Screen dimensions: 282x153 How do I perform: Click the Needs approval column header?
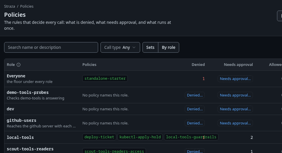238,64
